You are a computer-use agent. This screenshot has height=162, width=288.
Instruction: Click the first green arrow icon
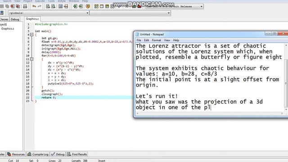tap(75, 6)
